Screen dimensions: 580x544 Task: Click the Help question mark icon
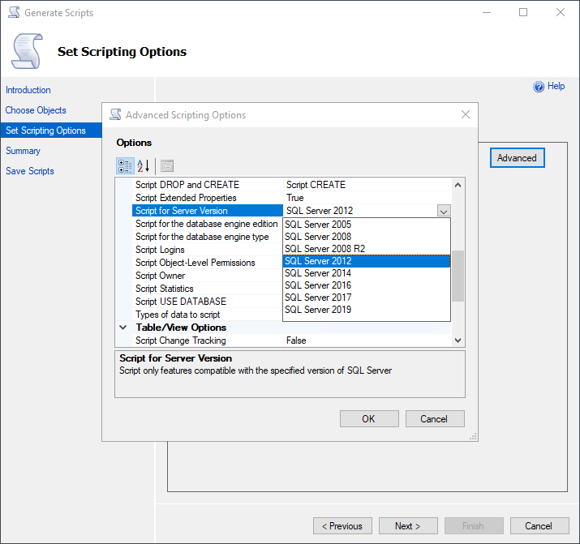pyautogui.click(x=539, y=87)
